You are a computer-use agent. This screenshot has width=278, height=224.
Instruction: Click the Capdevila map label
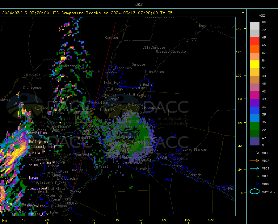tap(91, 71)
